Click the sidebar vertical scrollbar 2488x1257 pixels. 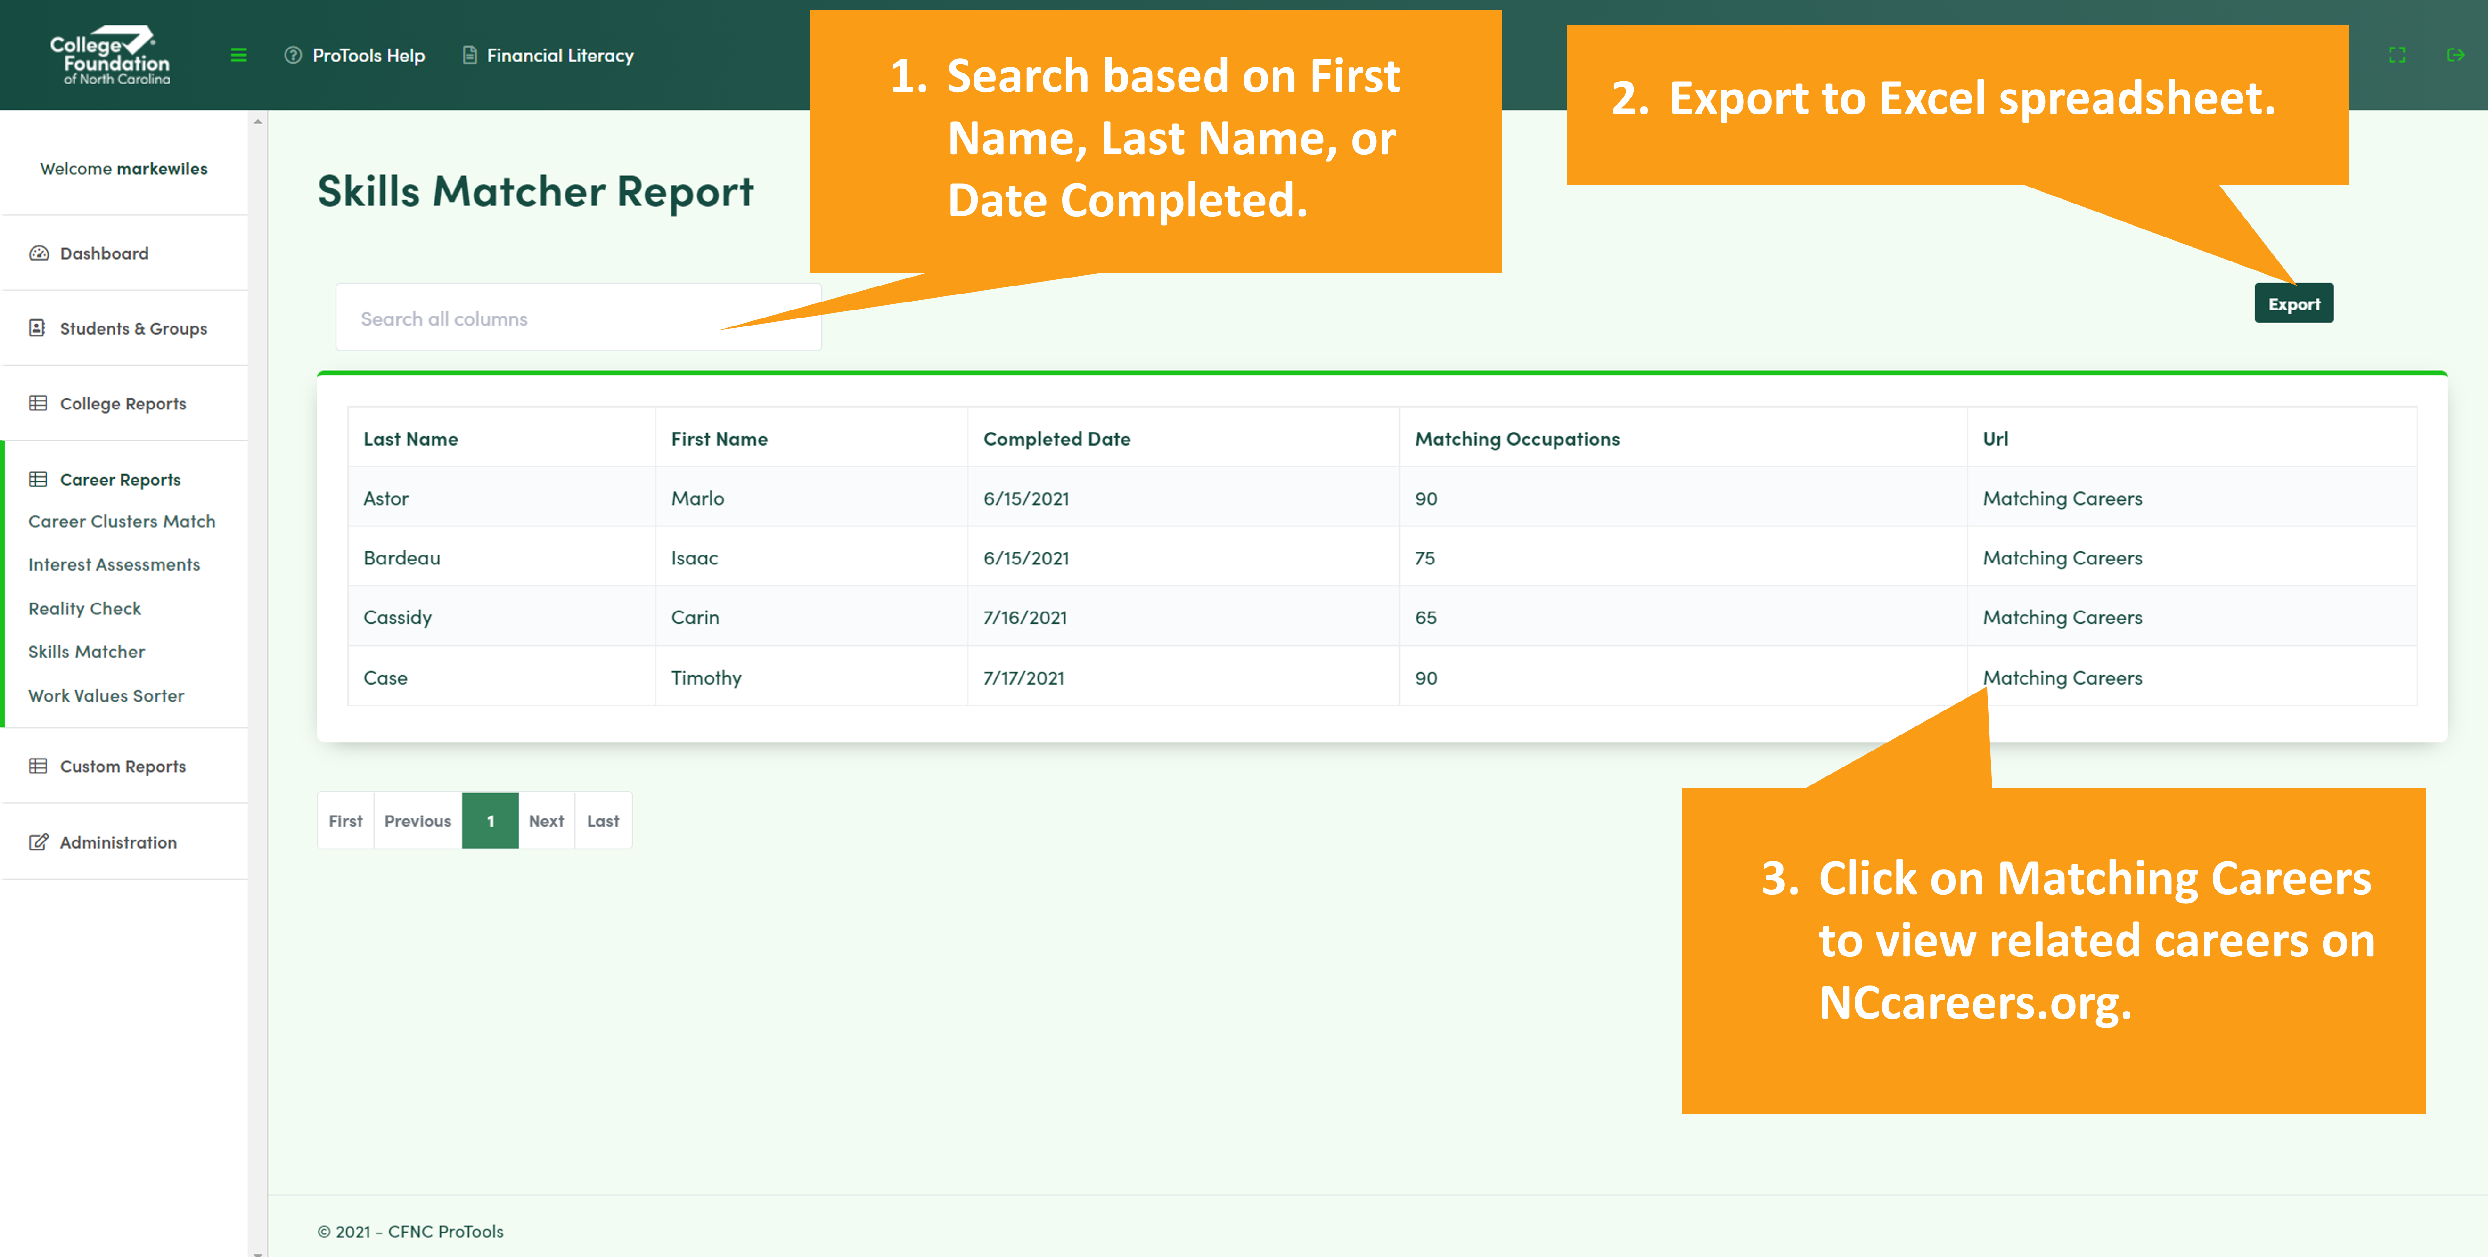257,684
